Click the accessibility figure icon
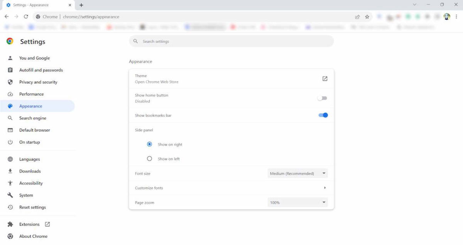This screenshot has width=463, height=245. pyautogui.click(x=10, y=183)
